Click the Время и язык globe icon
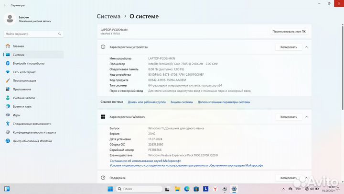 tap(8, 106)
